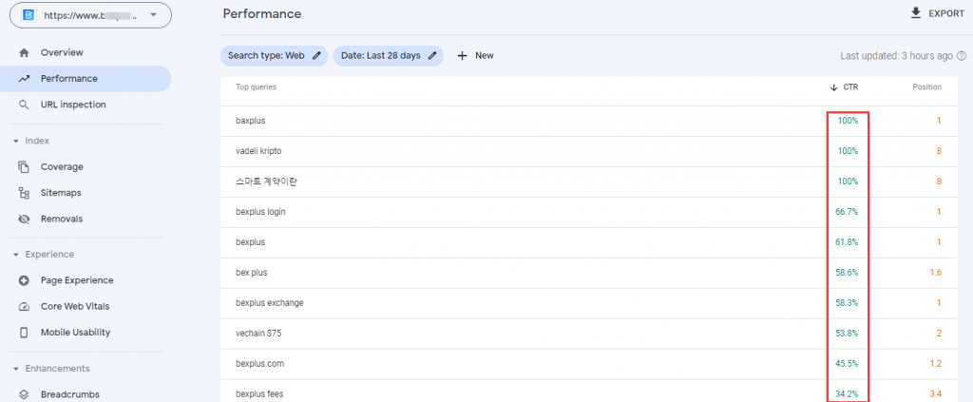The height and width of the screenshot is (402, 973).
Task: Click the 1.2 position value
Action: pyautogui.click(x=936, y=364)
